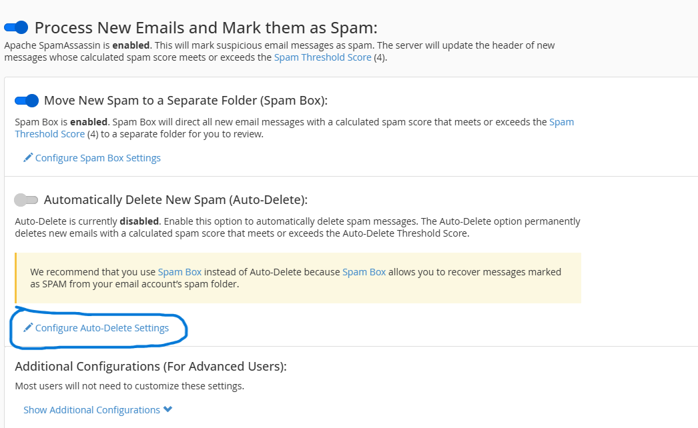Turn off the Process New Emails spam switch
698x428 pixels.
point(16,27)
